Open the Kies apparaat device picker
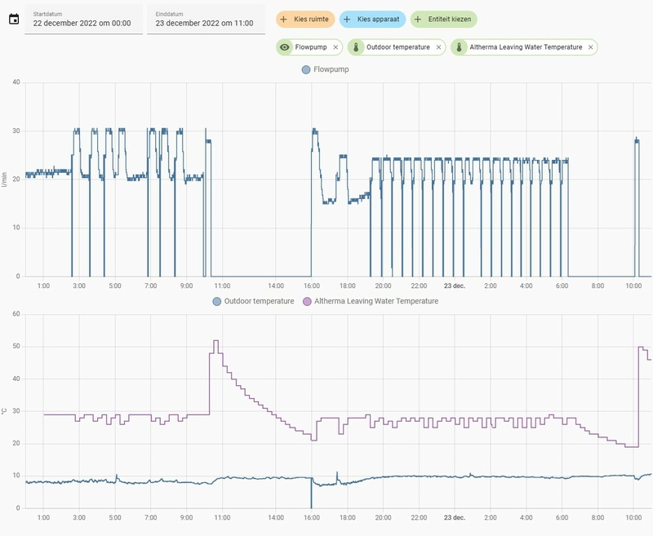The width and height of the screenshot is (653, 536). (x=372, y=19)
